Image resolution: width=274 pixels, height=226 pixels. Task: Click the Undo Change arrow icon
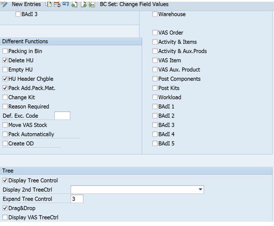66,4
